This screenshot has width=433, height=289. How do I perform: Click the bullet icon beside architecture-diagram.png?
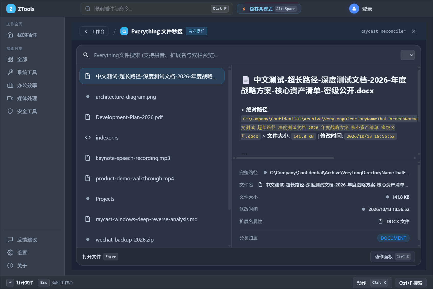click(88, 97)
